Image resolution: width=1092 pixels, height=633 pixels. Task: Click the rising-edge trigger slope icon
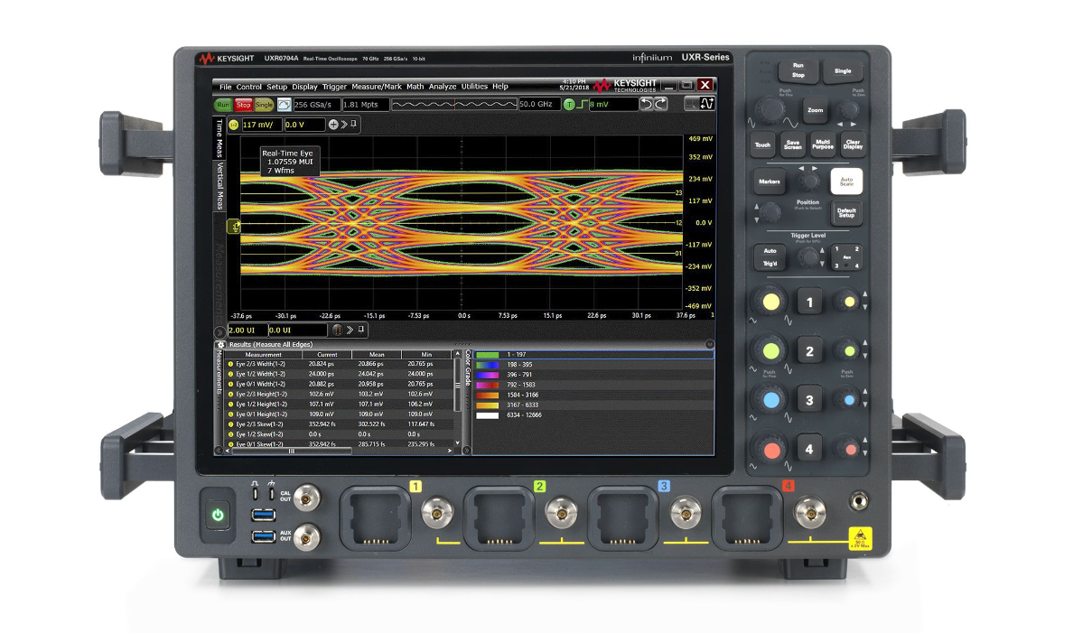tap(583, 104)
